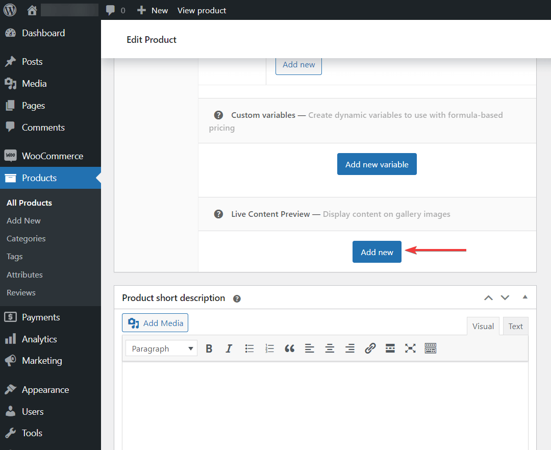Open the comments bubble in admin bar
This screenshot has height=450, width=551.
tap(110, 10)
